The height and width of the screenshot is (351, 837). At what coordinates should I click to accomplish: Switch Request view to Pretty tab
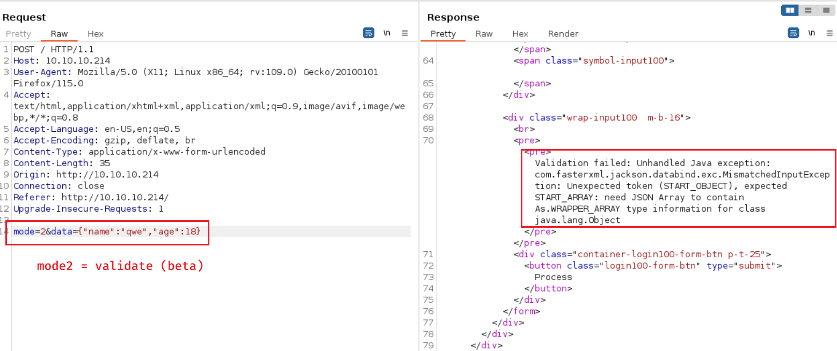pyautogui.click(x=18, y=34)
